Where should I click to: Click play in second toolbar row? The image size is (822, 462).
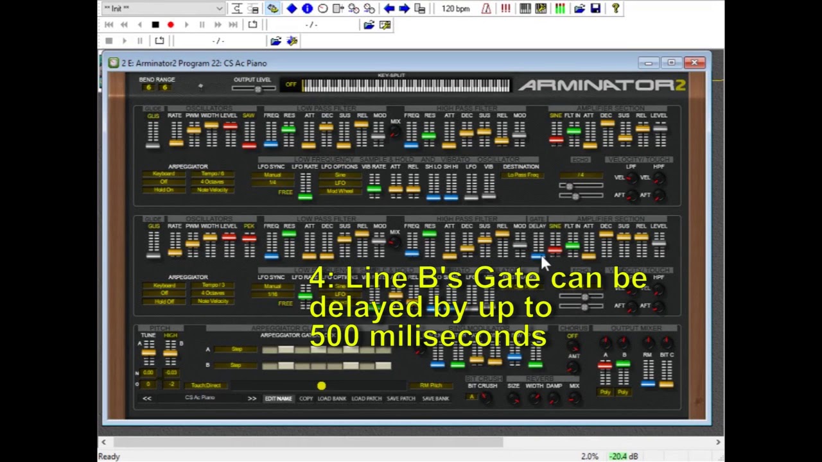(186, 24)
